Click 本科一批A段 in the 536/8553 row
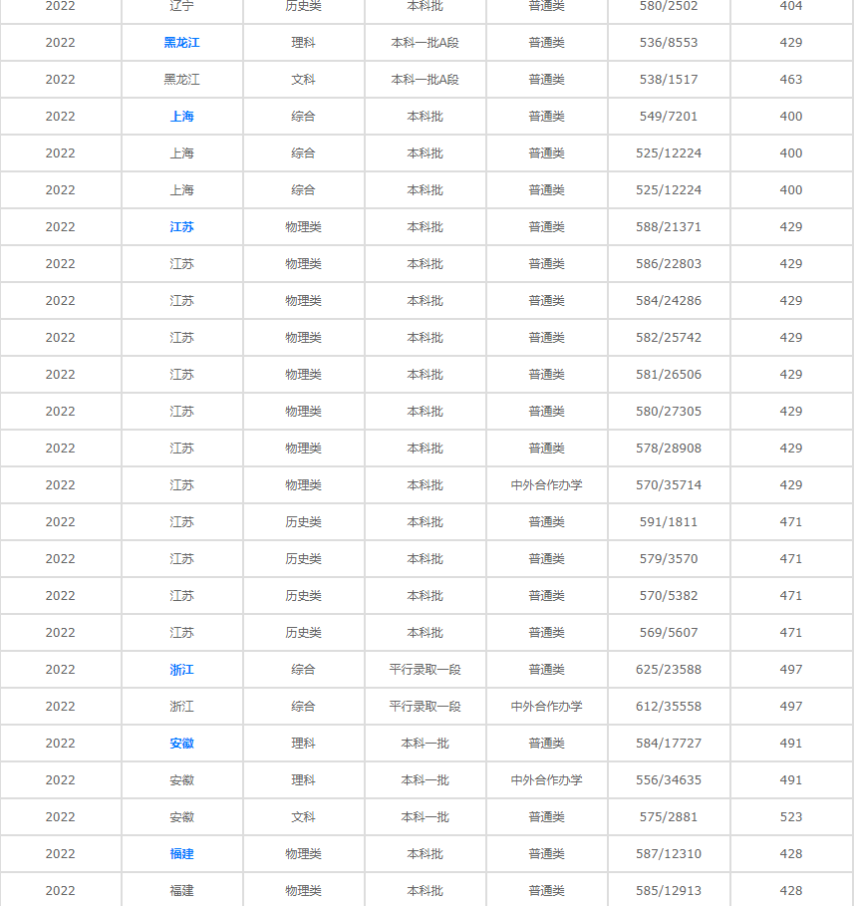The image size is (855, 906). pyautogui.click(x=426, y=43)
